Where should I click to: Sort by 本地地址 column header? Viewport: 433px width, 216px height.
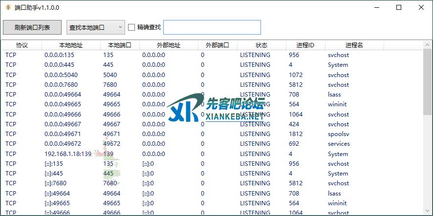point(71,45)
